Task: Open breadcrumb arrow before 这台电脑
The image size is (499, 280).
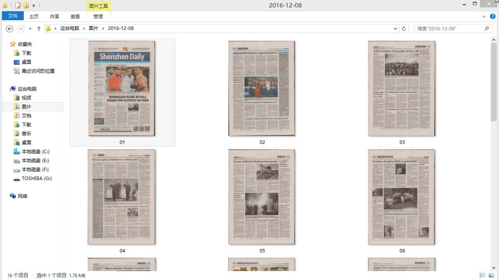Action: pyautogui.click(x=56, y=28)
